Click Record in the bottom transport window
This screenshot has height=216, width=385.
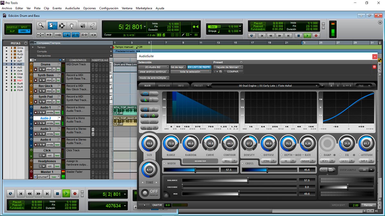click(75, 194)
